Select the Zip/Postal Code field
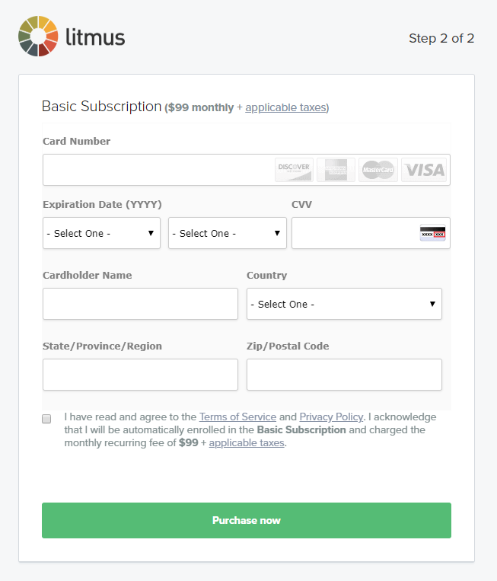Image resolution: width=497 pixels, height=581 pixels. [x=344, y=375]
